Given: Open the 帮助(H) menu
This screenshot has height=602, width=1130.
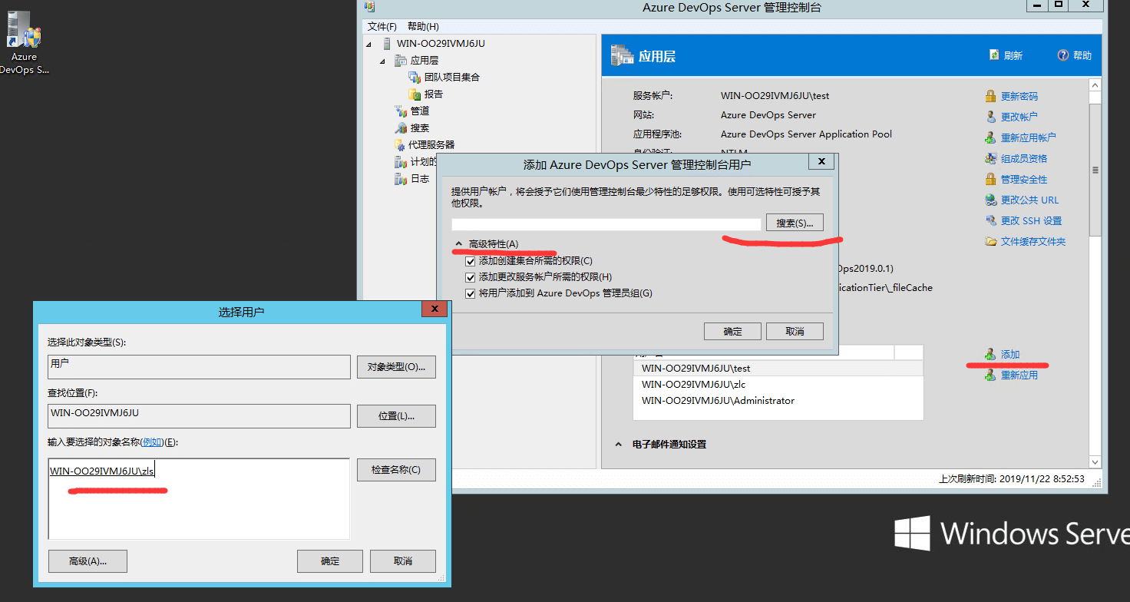Looking at the screenshot, I should click(x=423, y=27).
